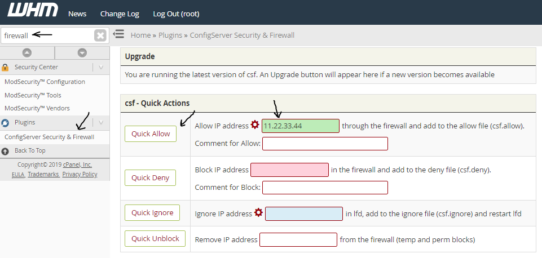Click the ConfigServer Security & Firewall breadcrumb
The image size is (542, 258).
coord(242,35)
